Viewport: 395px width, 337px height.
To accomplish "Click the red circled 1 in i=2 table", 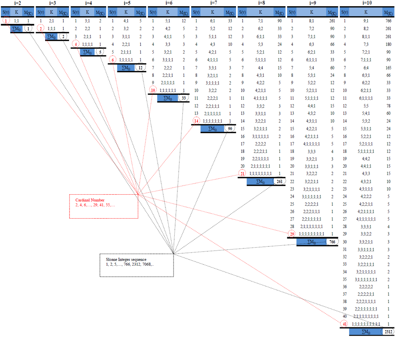I will [6, 21].
